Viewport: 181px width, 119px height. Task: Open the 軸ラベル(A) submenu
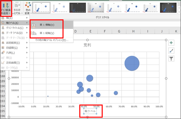tap(15, 23)
